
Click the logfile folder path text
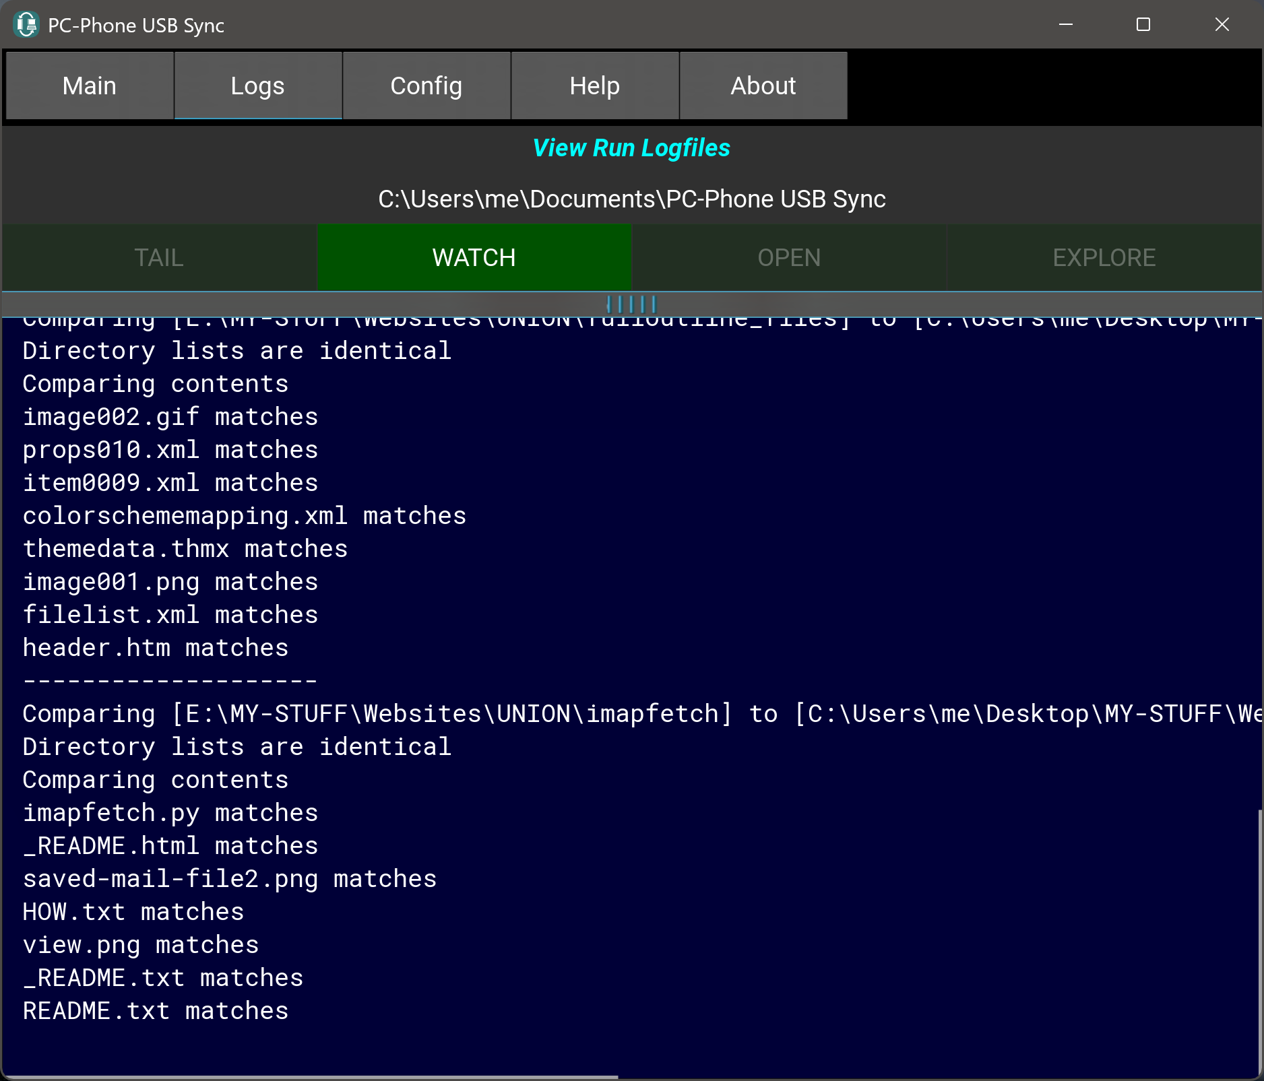coord(631,199)
